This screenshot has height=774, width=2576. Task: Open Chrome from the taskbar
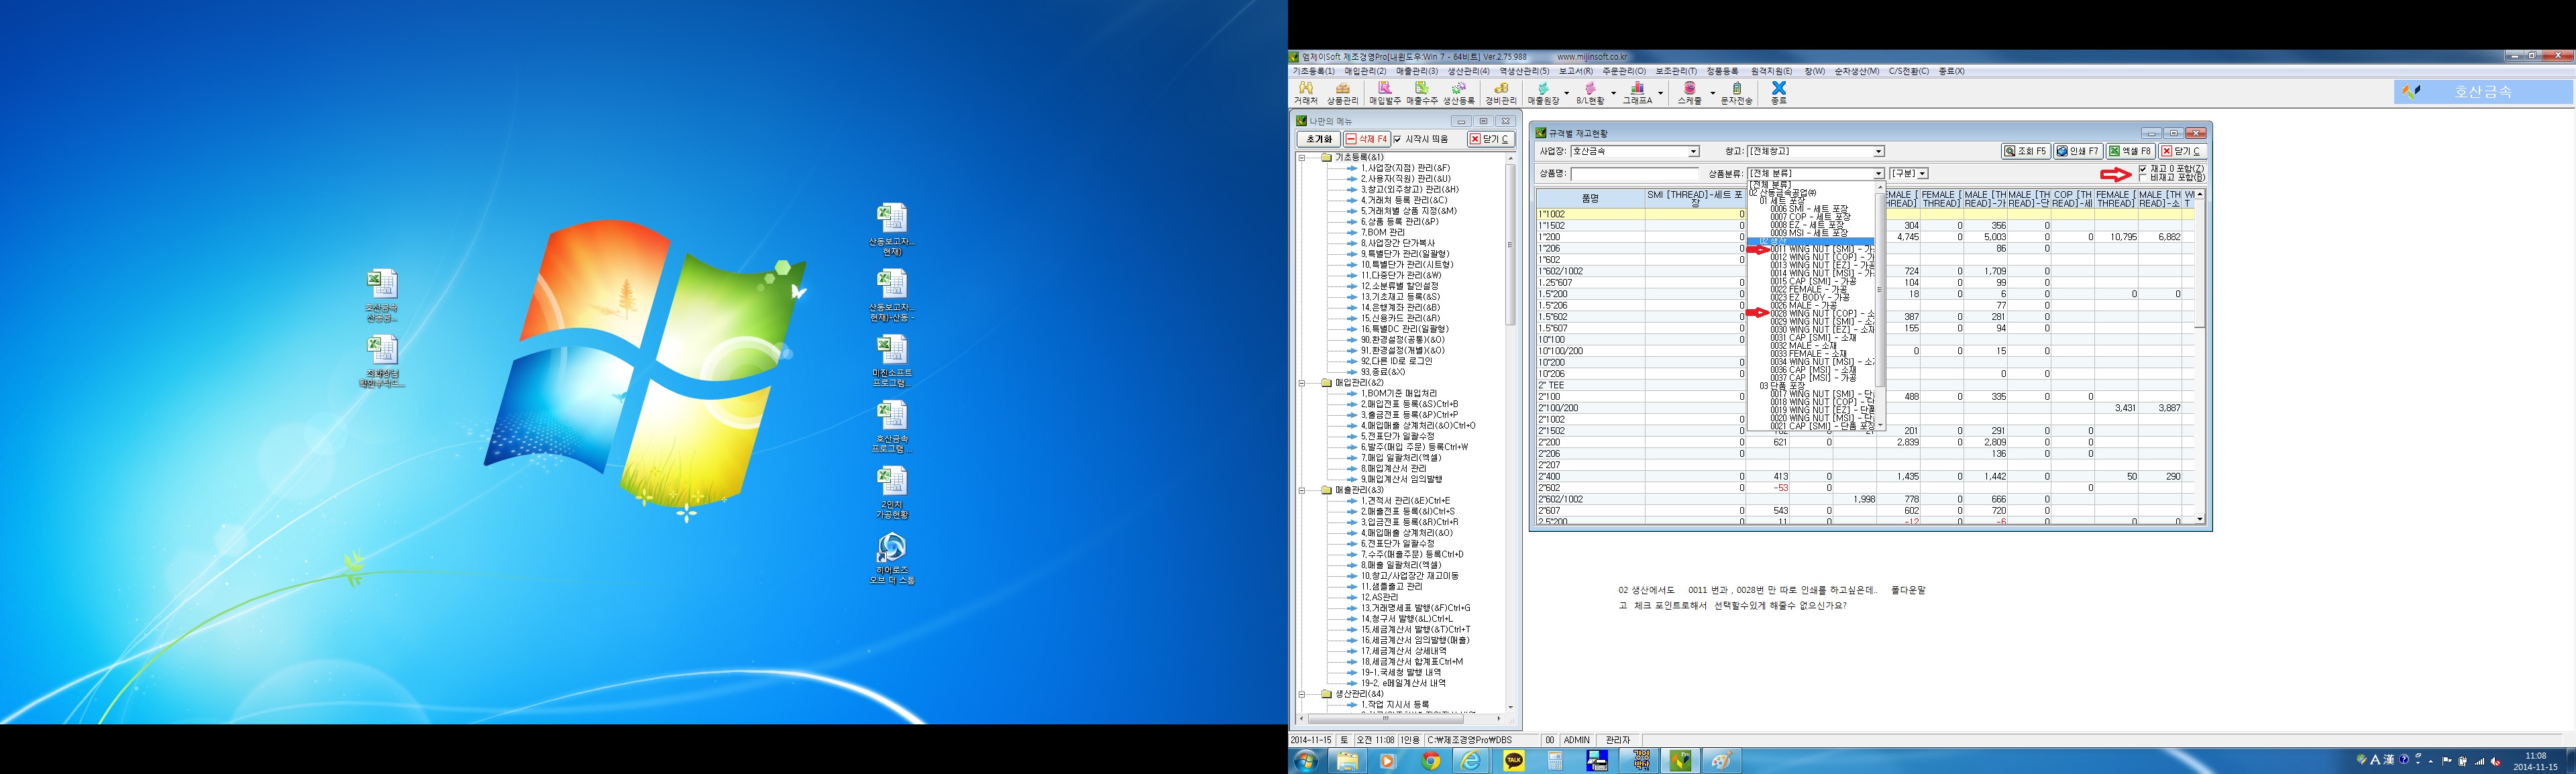coord(1430,761)
